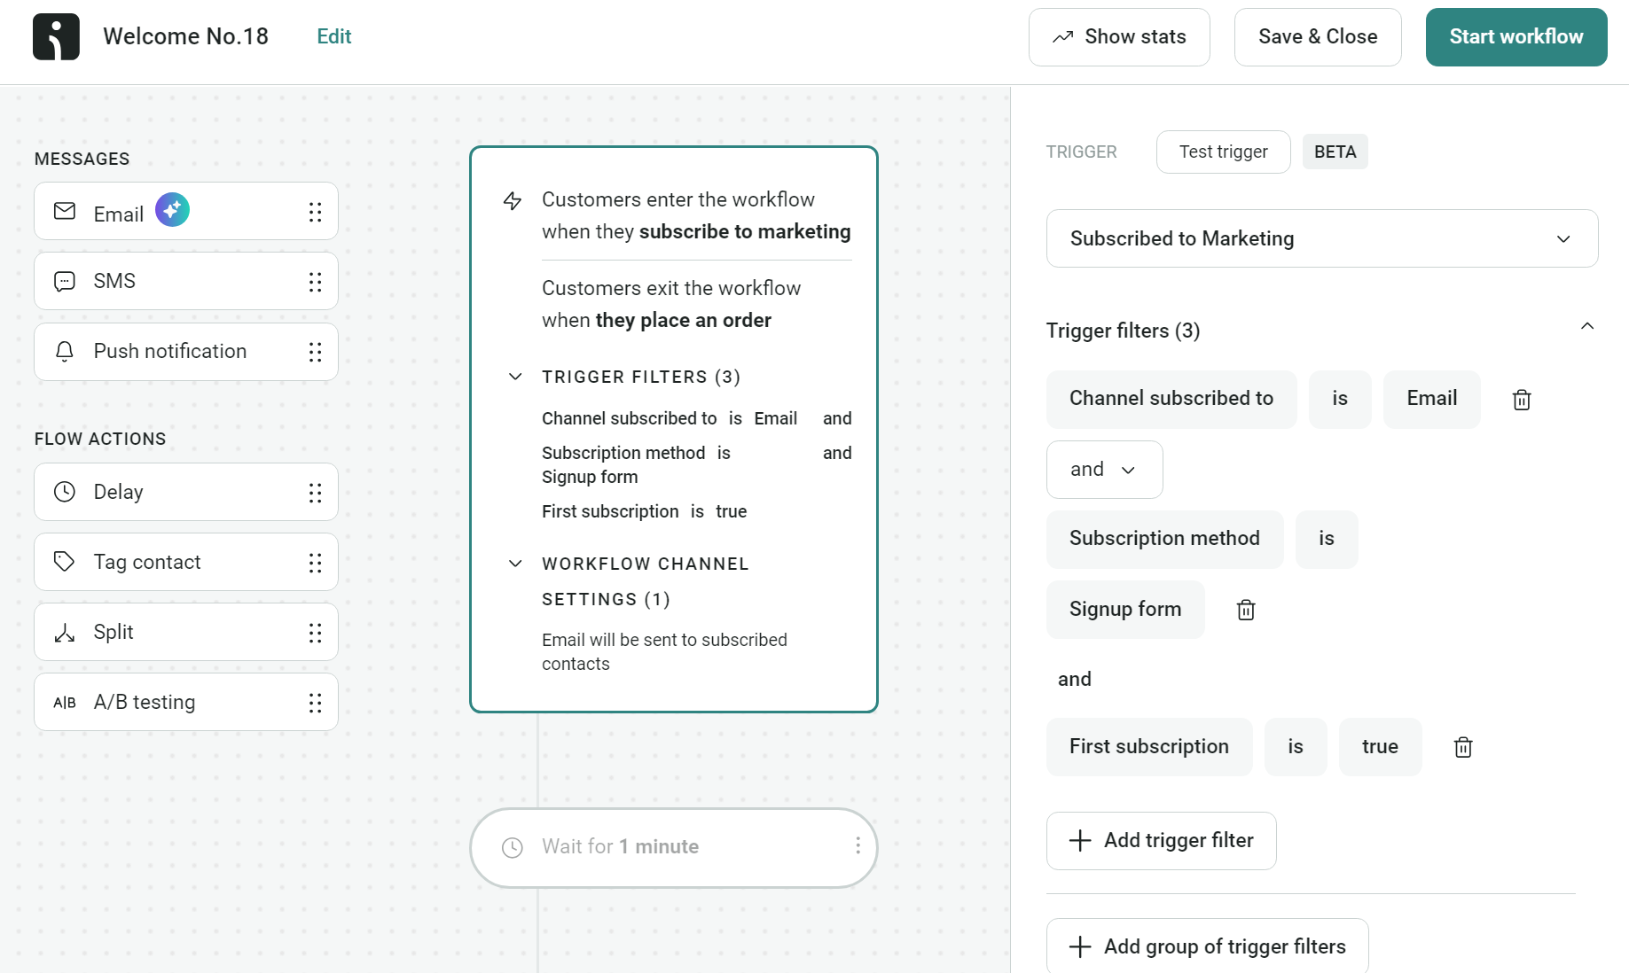Screen dimensions: 1629x973
Task: Open the three-dot menu on Wait node
Action: tap(858, 846)
